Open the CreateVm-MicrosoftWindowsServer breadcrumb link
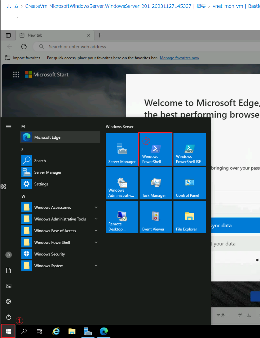Screen dimensions: 260x338 (x=115, y=6)
